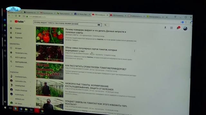Image resolution: width=206 pixels, height=115 pixels.
Task: Switch to first tab left of Gmail tab
Action: 31,12
